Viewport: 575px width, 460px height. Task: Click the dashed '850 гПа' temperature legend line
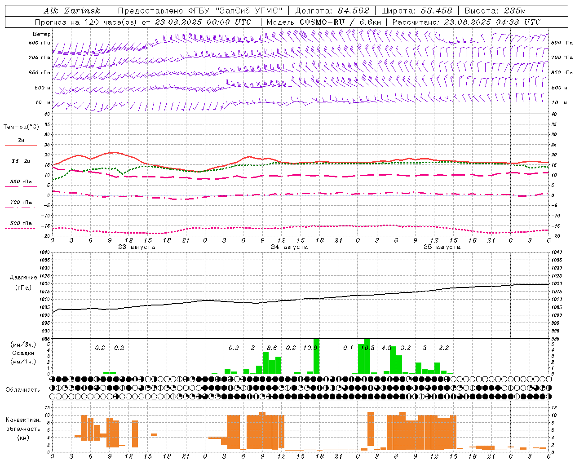click(x=21, y=186)
